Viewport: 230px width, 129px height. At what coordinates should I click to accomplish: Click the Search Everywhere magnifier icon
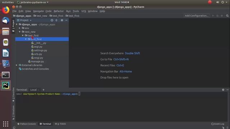coord(227,16)
